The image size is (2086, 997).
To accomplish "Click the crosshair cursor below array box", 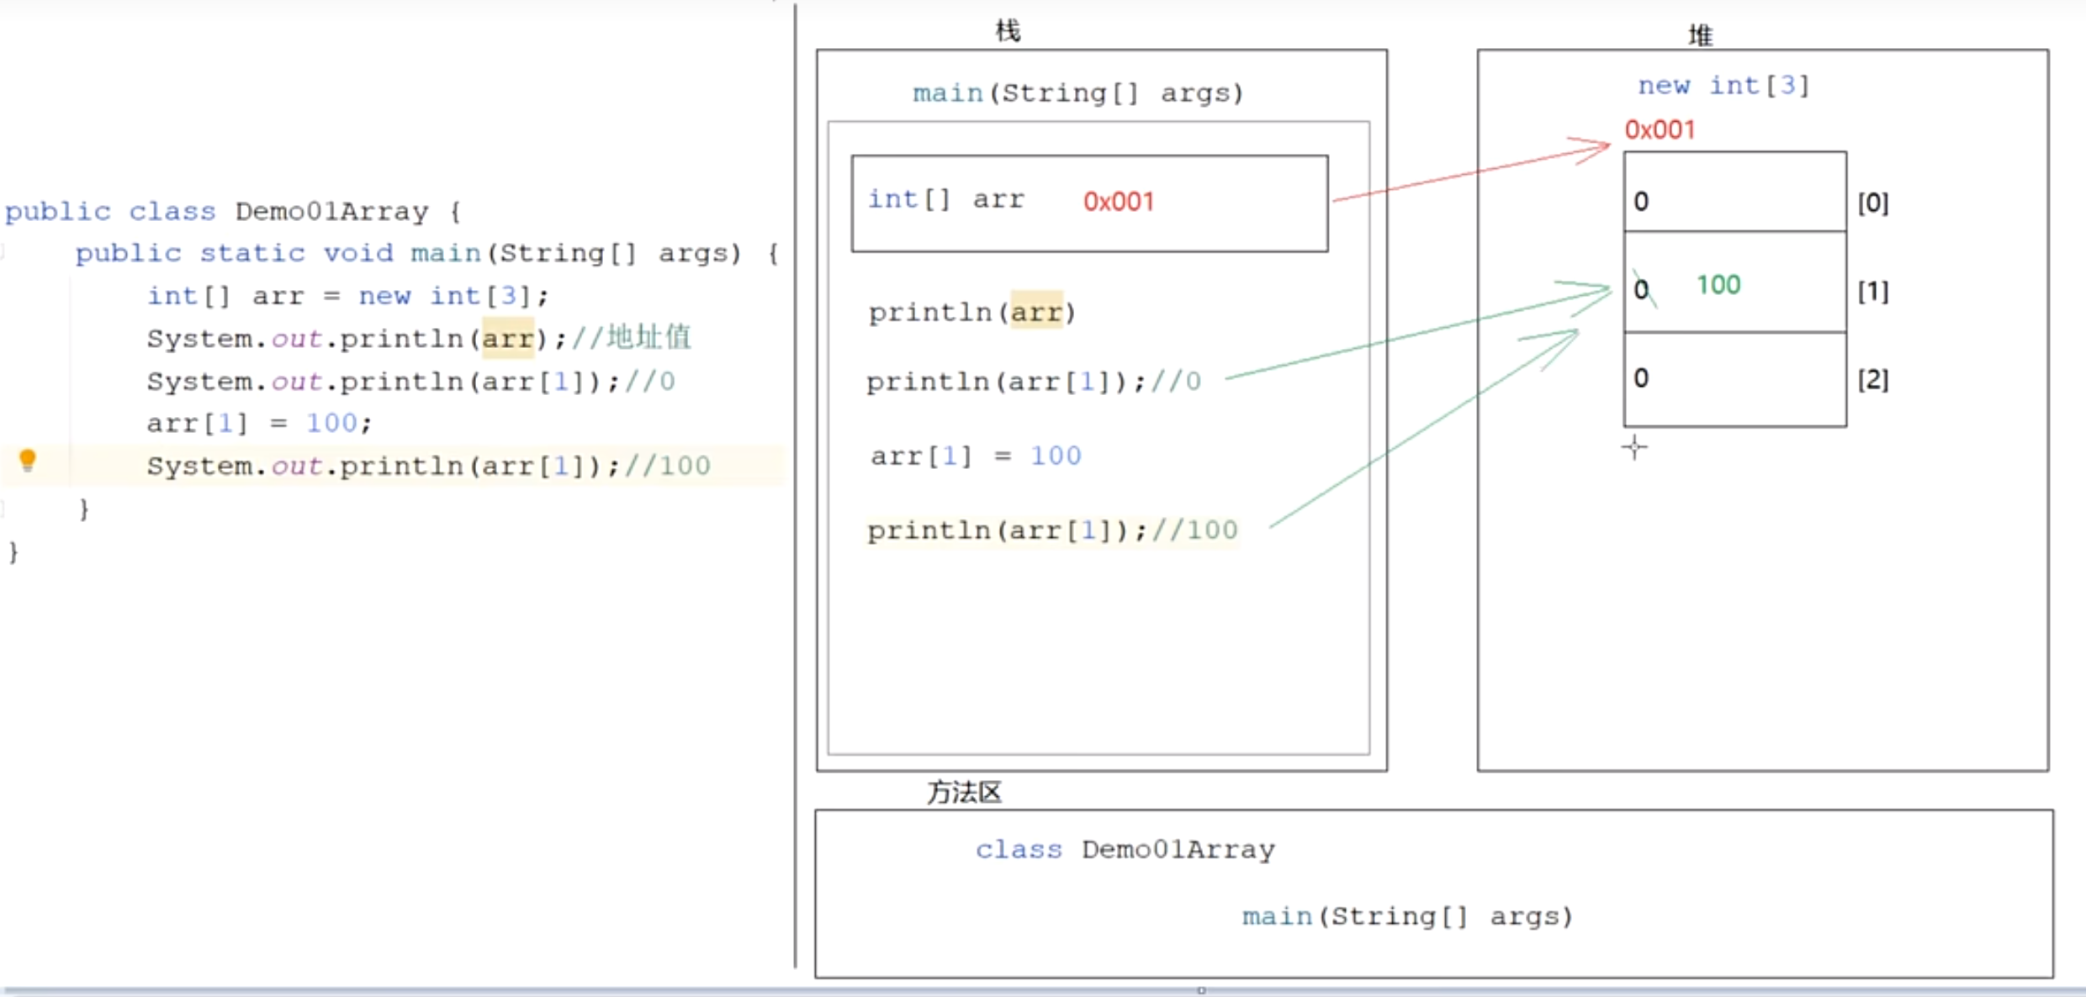I will click(1634, 447).
